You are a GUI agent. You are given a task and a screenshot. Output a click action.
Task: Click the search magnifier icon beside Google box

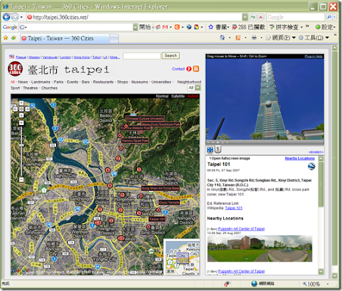tap(329, 17)
